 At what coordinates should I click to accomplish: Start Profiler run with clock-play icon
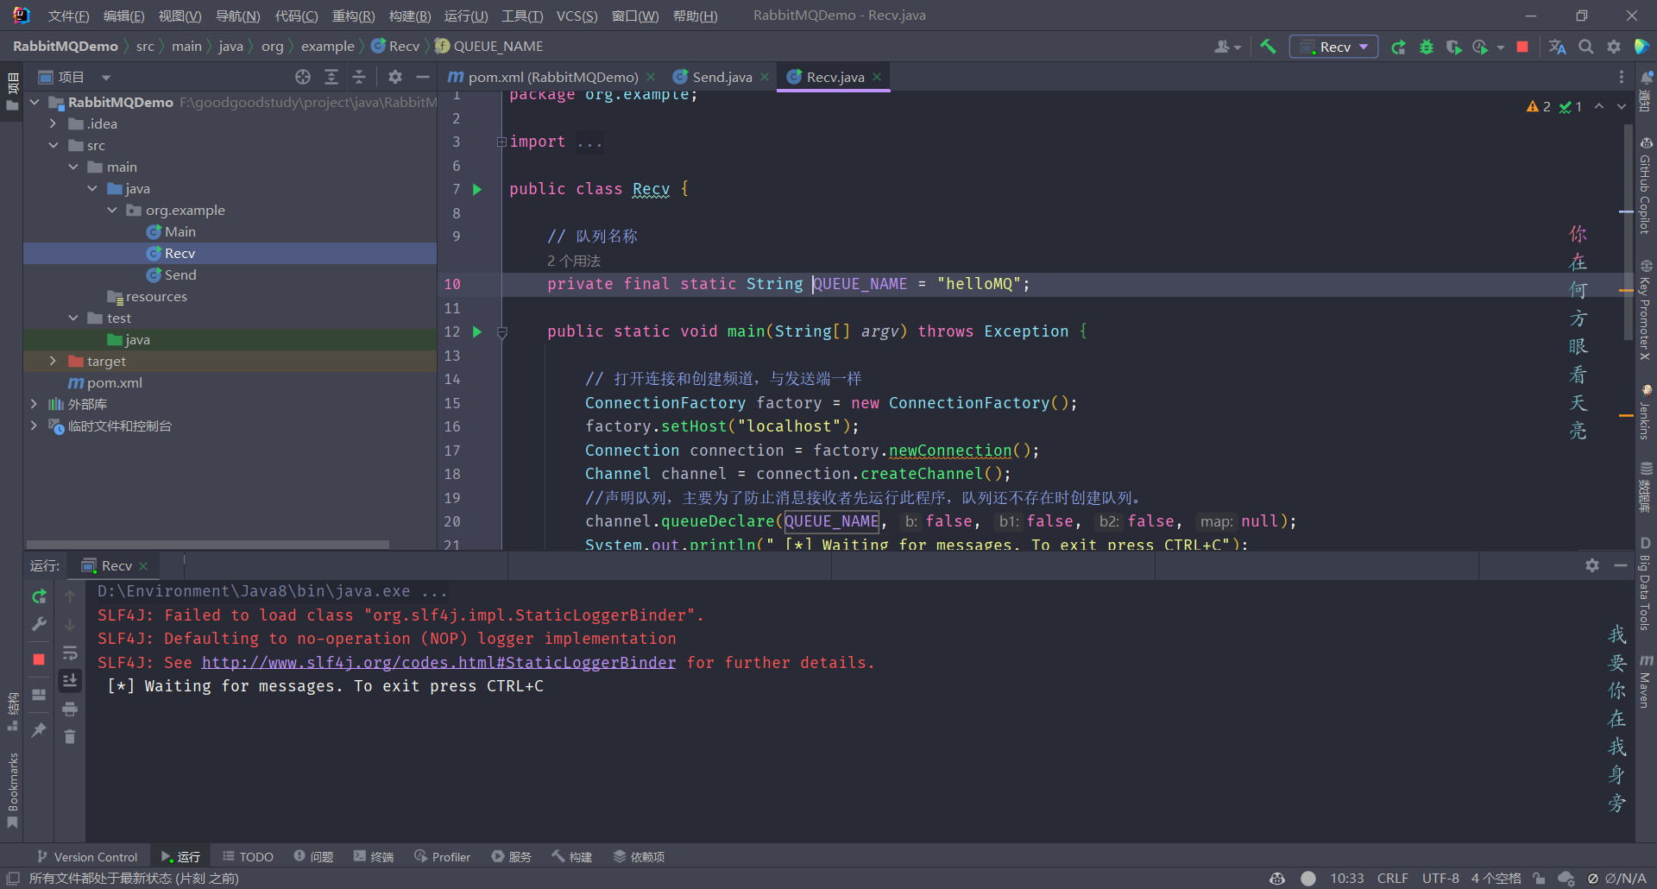[1481, 47]
